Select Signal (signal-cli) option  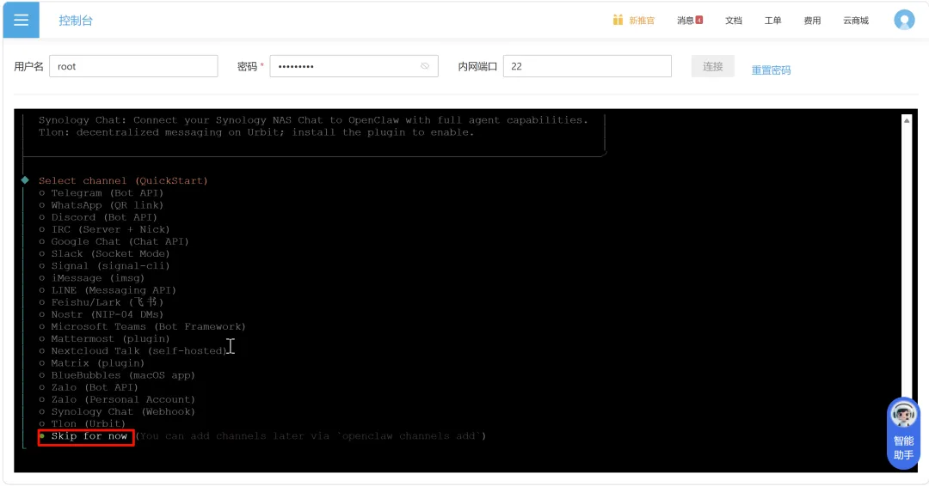[x=104, y=265]
